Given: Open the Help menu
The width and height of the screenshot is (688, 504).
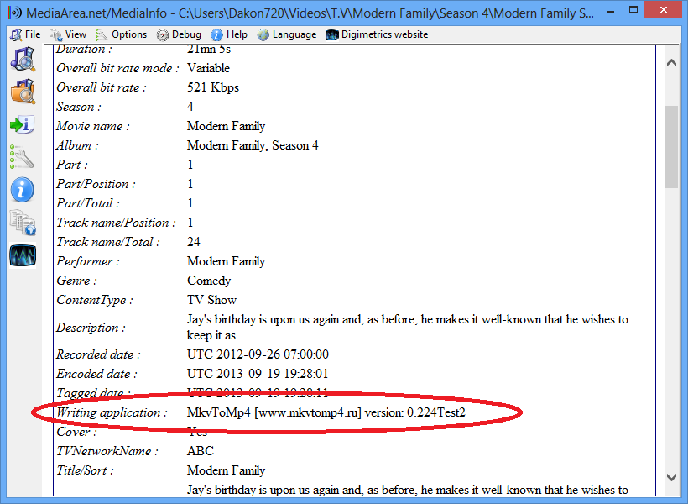Looking at the screenshot, I should [x=229, y=34].
